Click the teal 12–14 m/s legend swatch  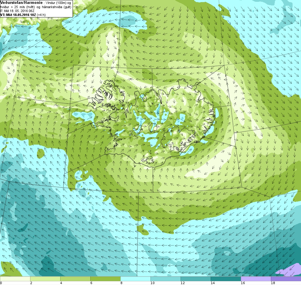coord(196,279)
